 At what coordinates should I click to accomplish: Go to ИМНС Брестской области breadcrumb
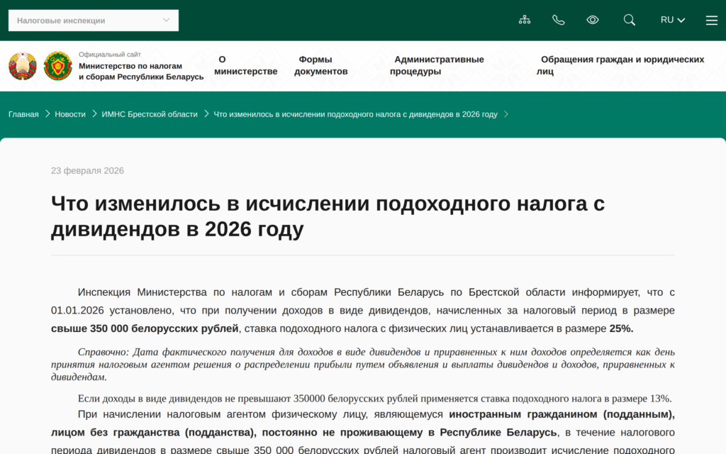coord(150,114)
